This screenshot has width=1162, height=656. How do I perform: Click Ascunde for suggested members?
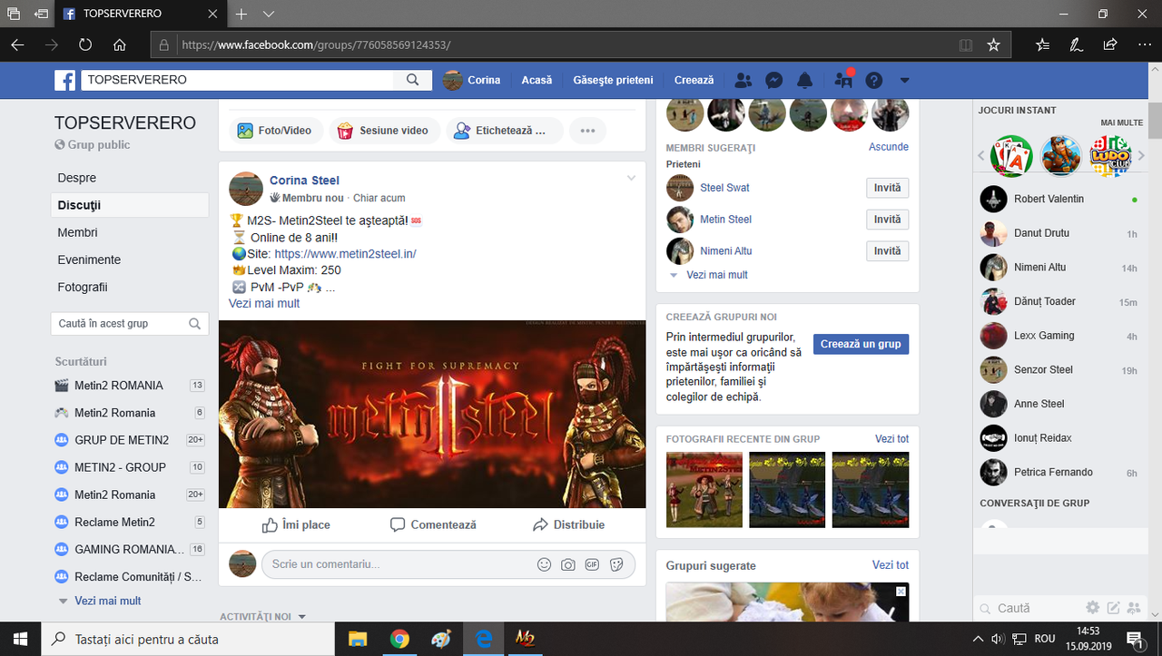[x=889, y=146]
